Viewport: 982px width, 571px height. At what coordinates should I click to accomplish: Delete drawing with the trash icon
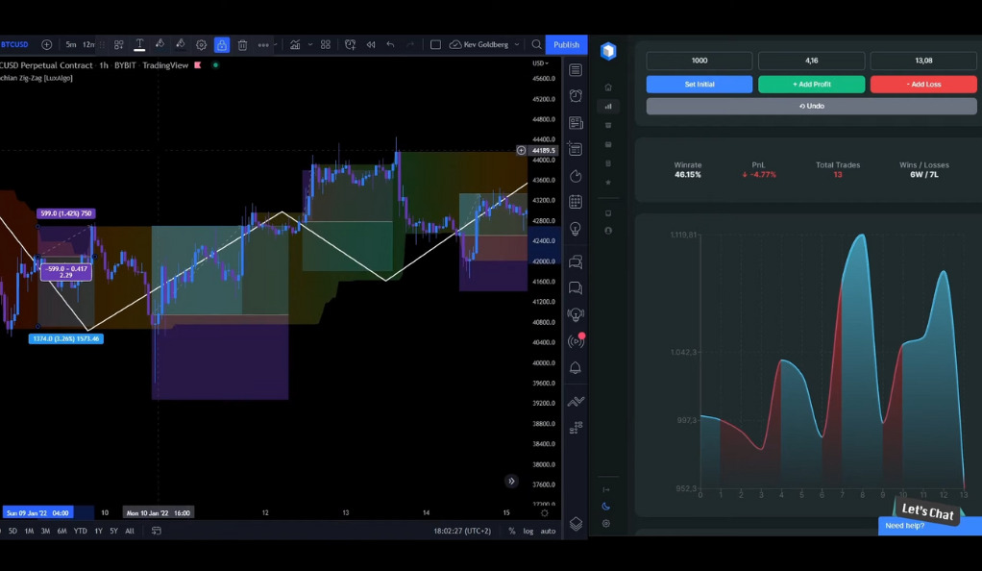[x=242, y=44]
